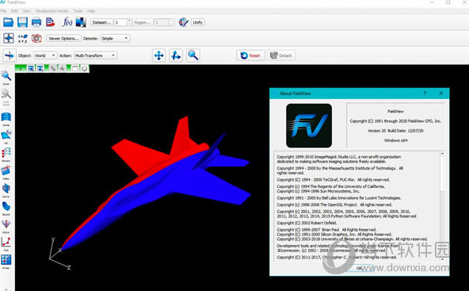469x291 pixels.
Task: Select the four-arrow translate tool
Action: click(x=158, y=56)
